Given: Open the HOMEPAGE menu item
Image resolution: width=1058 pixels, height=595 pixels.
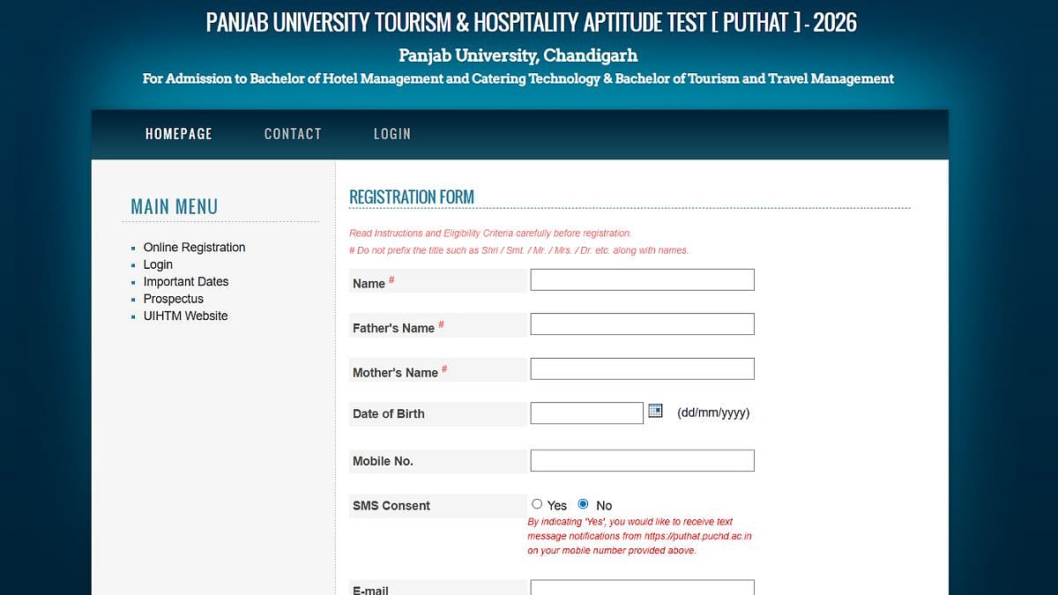Looking at the screenshot, I should point(179,133).
